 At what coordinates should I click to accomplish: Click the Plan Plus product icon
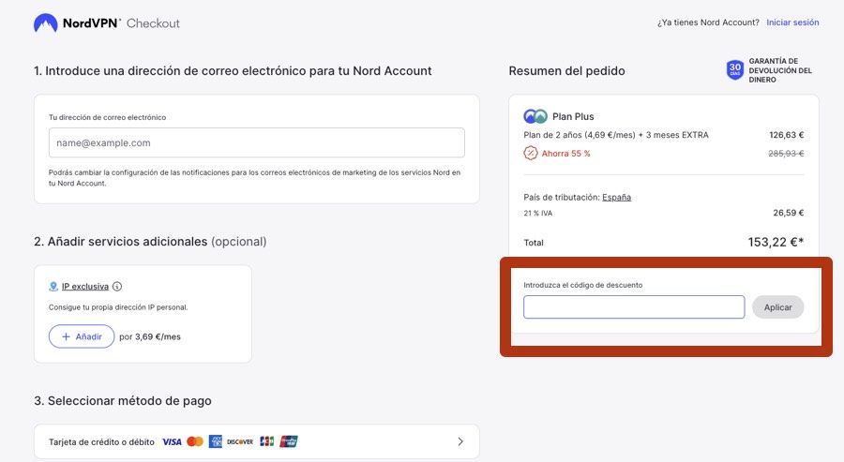(535, 116)
